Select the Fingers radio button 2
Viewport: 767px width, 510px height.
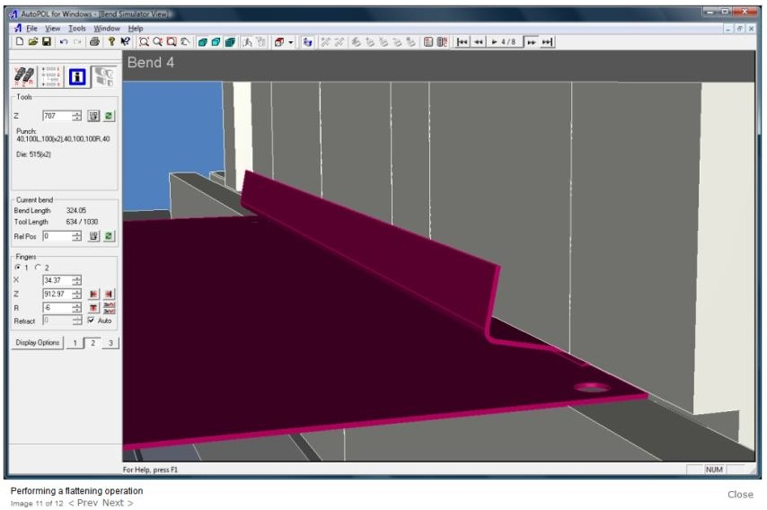[x=37, y=268]
